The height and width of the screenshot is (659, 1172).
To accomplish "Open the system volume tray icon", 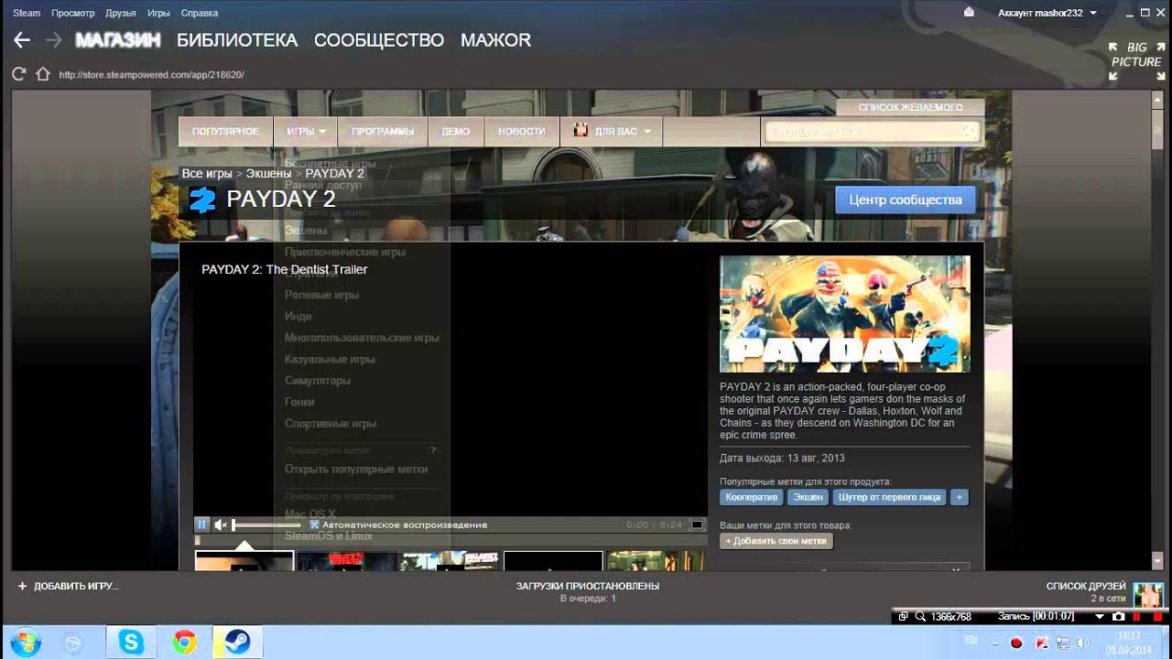I will [1085, 643].
